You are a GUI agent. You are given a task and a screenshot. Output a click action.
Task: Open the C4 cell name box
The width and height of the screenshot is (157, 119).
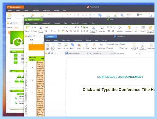pyautogui.click(x=35, y=40)
